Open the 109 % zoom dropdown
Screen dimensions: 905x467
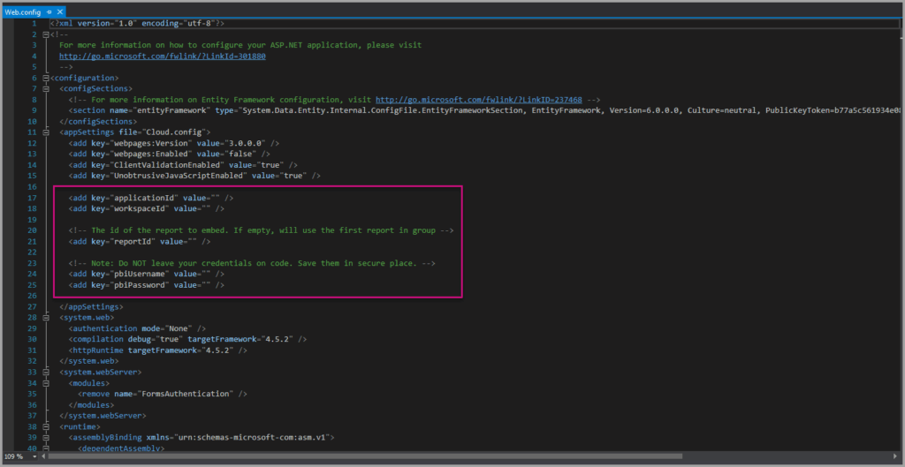34,456
